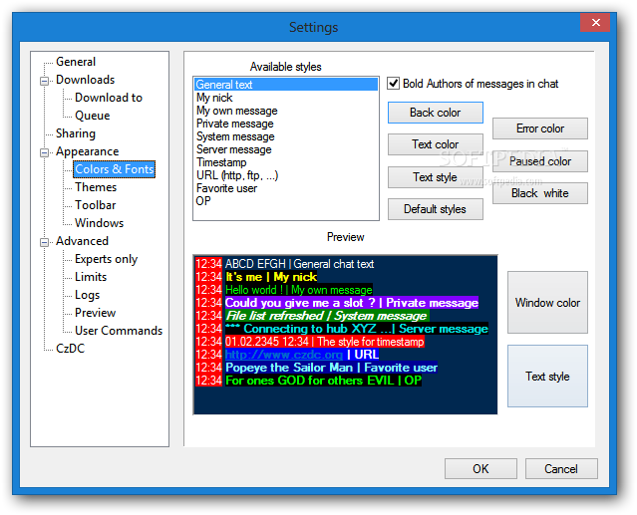637x515 pixels.
Task: Click the OP preview line
Action: pyautogui.click(x=323, y=381)
